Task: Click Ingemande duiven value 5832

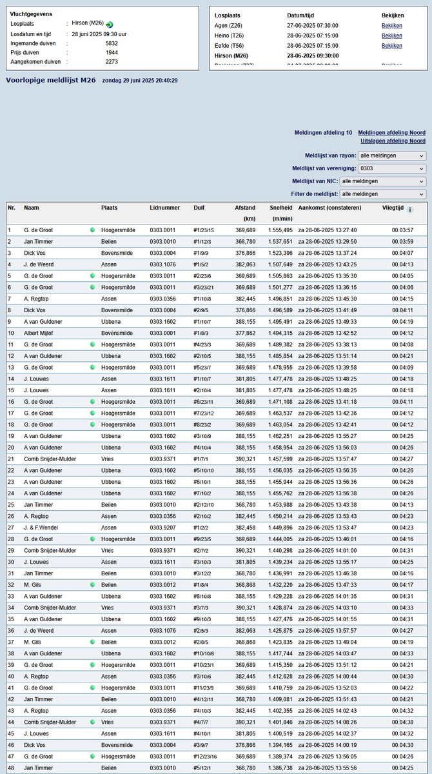Action: (x=112, y=43)
